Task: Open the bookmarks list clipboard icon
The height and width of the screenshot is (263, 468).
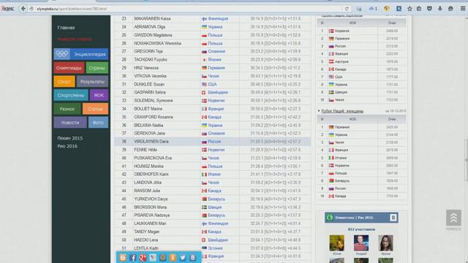Action: pos(419,9)
